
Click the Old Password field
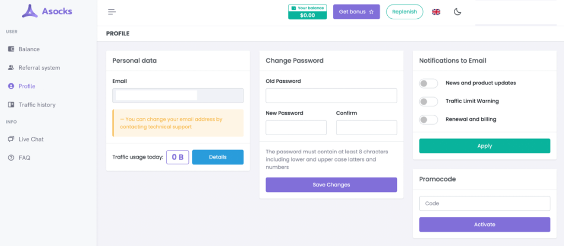point(331,96)
